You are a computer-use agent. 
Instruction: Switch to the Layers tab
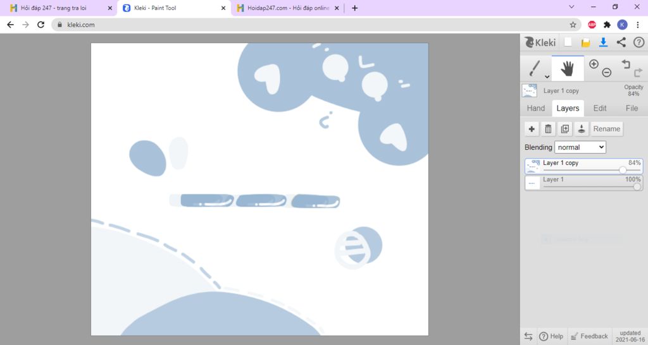pyautogui.click(x=568, y=108)
